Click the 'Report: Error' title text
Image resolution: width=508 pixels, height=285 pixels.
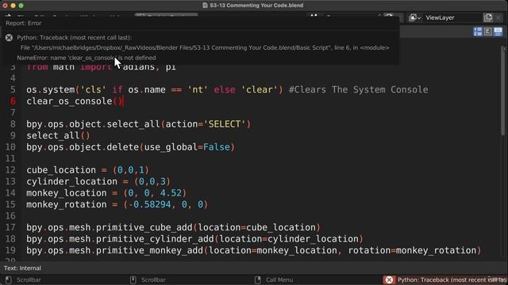click(23, 23)
